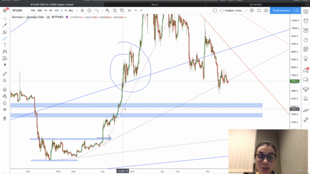Click the upper blue horizontal zone rectangle
The height and width of the screenshot is (174, 310).
pos(137,105)
